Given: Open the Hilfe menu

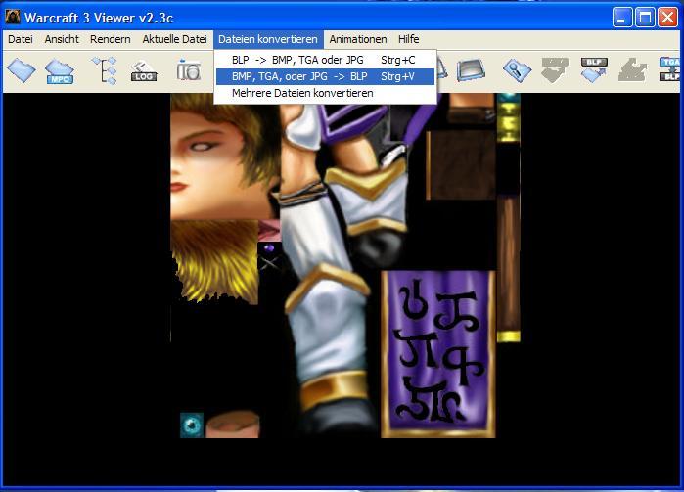Looking at the screenshot, I should pyautogui.click(x=409, y=39).
